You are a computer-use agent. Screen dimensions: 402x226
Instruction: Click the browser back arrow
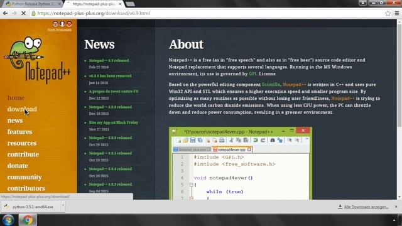(x=6, y=13)
